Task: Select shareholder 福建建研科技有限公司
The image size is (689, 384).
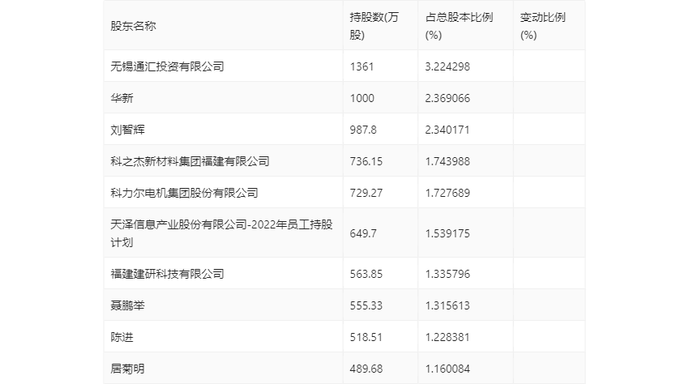Action: point(168,274)
